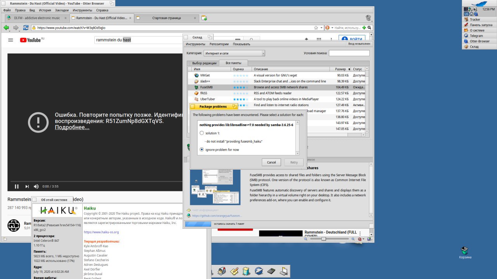Viewport: 497px width, 279px height.
Task: Open Инструменты menu in Склад
Action: point(195,44)
